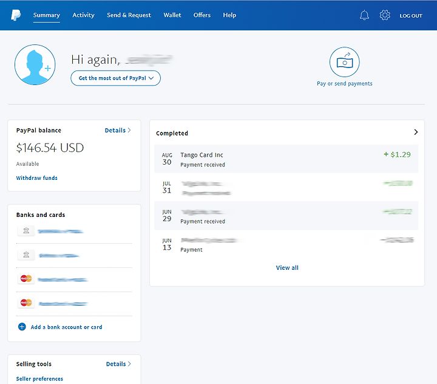This screenshot has width=437, height=384.
Task: Click the PayPal logo icon
Action: [x=16, y=15]
